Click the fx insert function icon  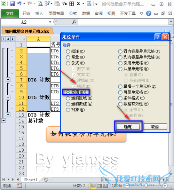(x=74, y=22)
